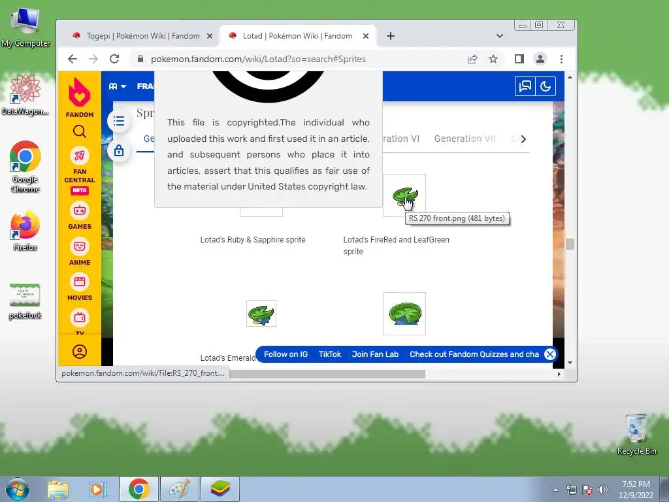
Task: Click the vertical scrollbar thumb
Action: 570,244
